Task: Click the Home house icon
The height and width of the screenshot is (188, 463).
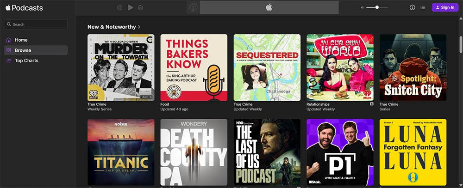Action: point(9,40)
